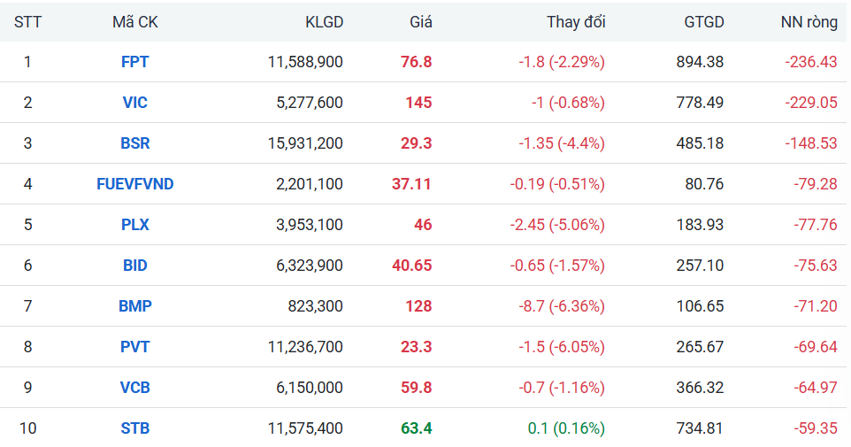Image resolution: width=851 pixels, height=447 pixels.
Task: Select BMP price 128
Action: coord(419,306)
